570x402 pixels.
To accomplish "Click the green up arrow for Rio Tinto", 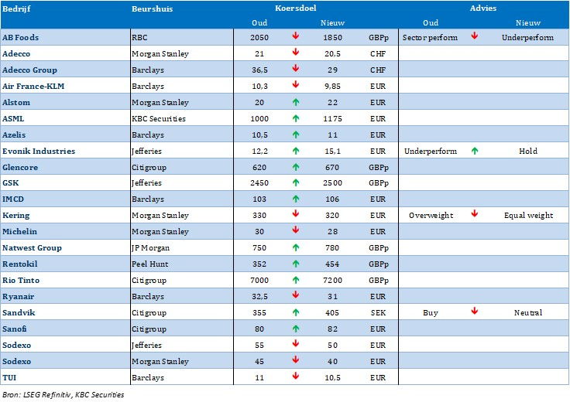I will 295,280.
